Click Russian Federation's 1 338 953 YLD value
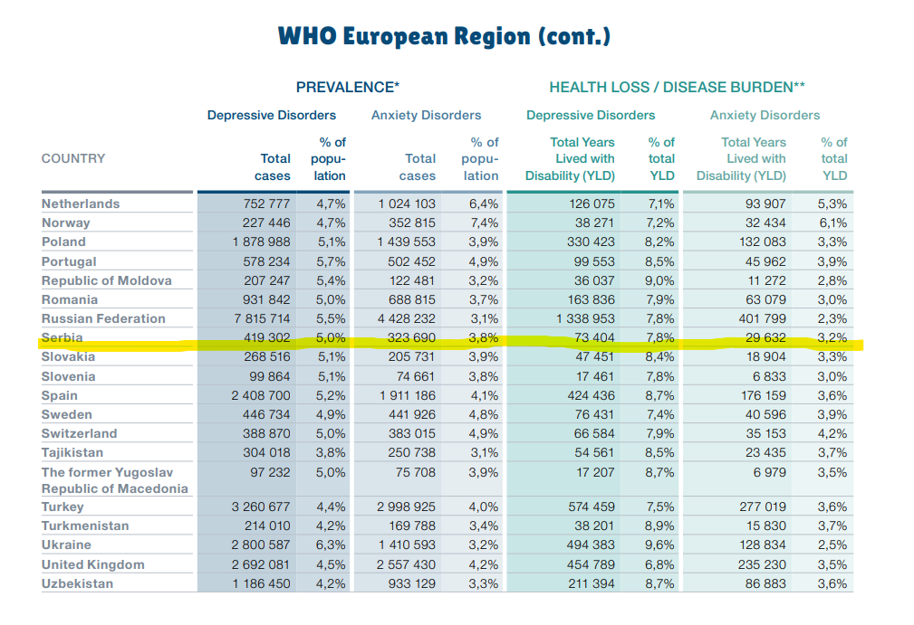This screenshot has height=625, width=914. click(585, 319)
